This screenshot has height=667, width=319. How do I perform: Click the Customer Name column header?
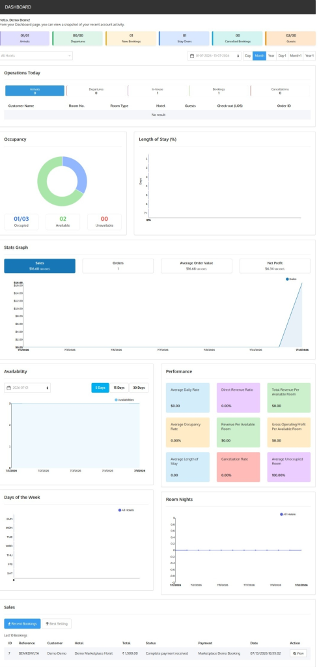click(21, 106)
